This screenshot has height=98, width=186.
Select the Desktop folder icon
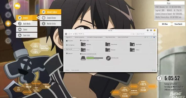(x=83, y=44)
